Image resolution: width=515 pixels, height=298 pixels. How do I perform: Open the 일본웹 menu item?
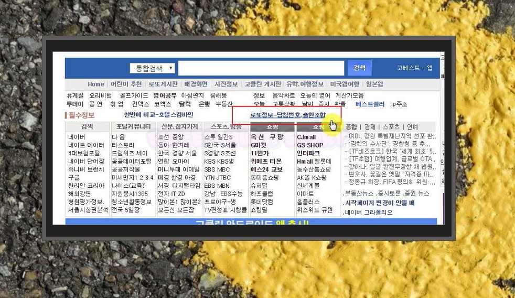point(374,84)
